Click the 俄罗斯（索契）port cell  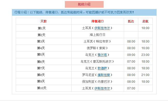(x=98, y=48)
